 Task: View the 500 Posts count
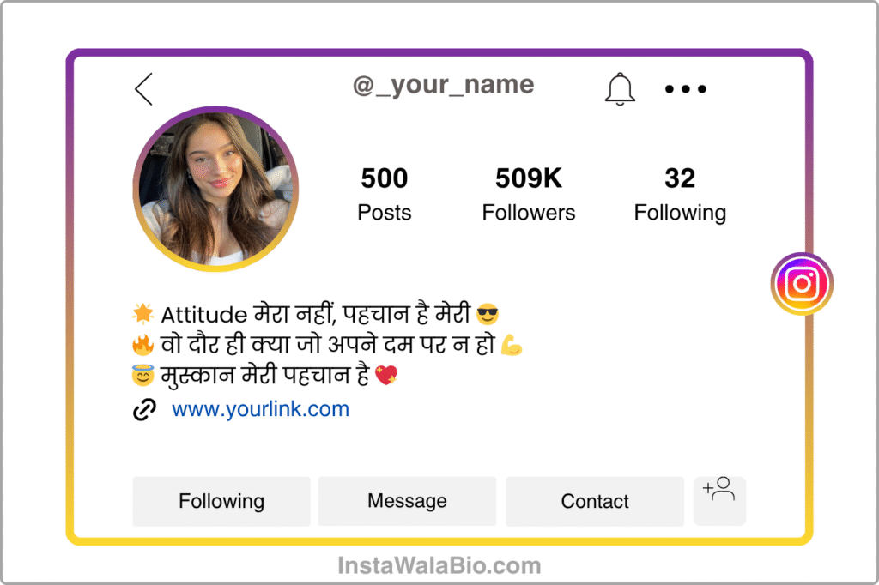click(x=385, y=194)
